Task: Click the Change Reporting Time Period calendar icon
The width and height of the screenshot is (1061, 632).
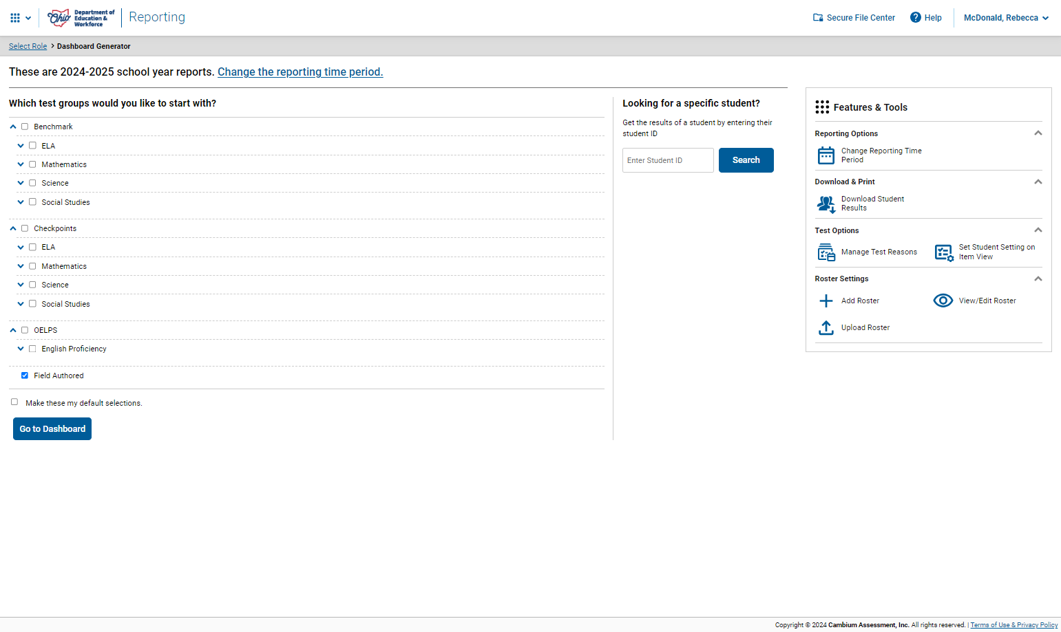Action: click(826, 155)
